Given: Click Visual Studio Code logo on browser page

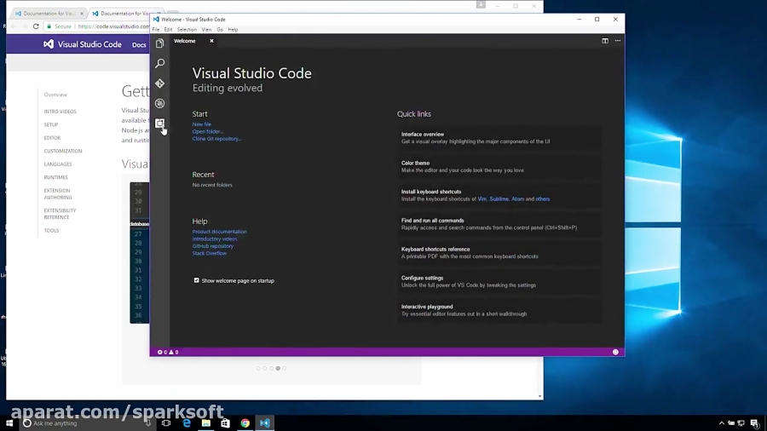Looking at the screenshot, I should 82,44.
